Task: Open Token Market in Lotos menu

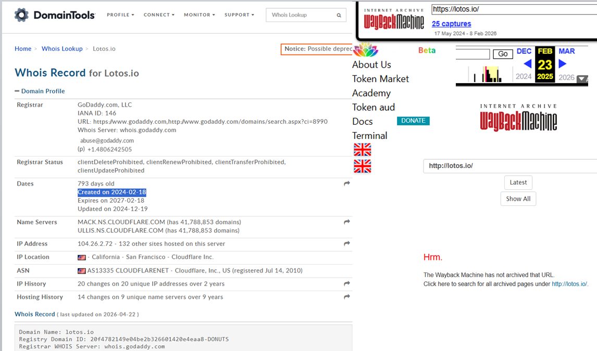Action: point(380,79)
